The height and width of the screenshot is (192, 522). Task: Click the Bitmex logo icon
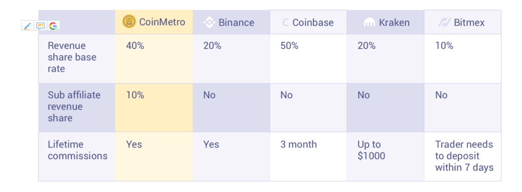[444, 23]
